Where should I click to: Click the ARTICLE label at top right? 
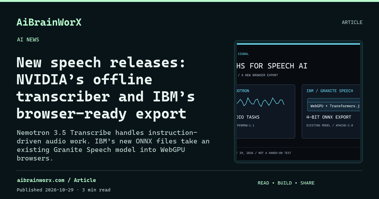352,22
